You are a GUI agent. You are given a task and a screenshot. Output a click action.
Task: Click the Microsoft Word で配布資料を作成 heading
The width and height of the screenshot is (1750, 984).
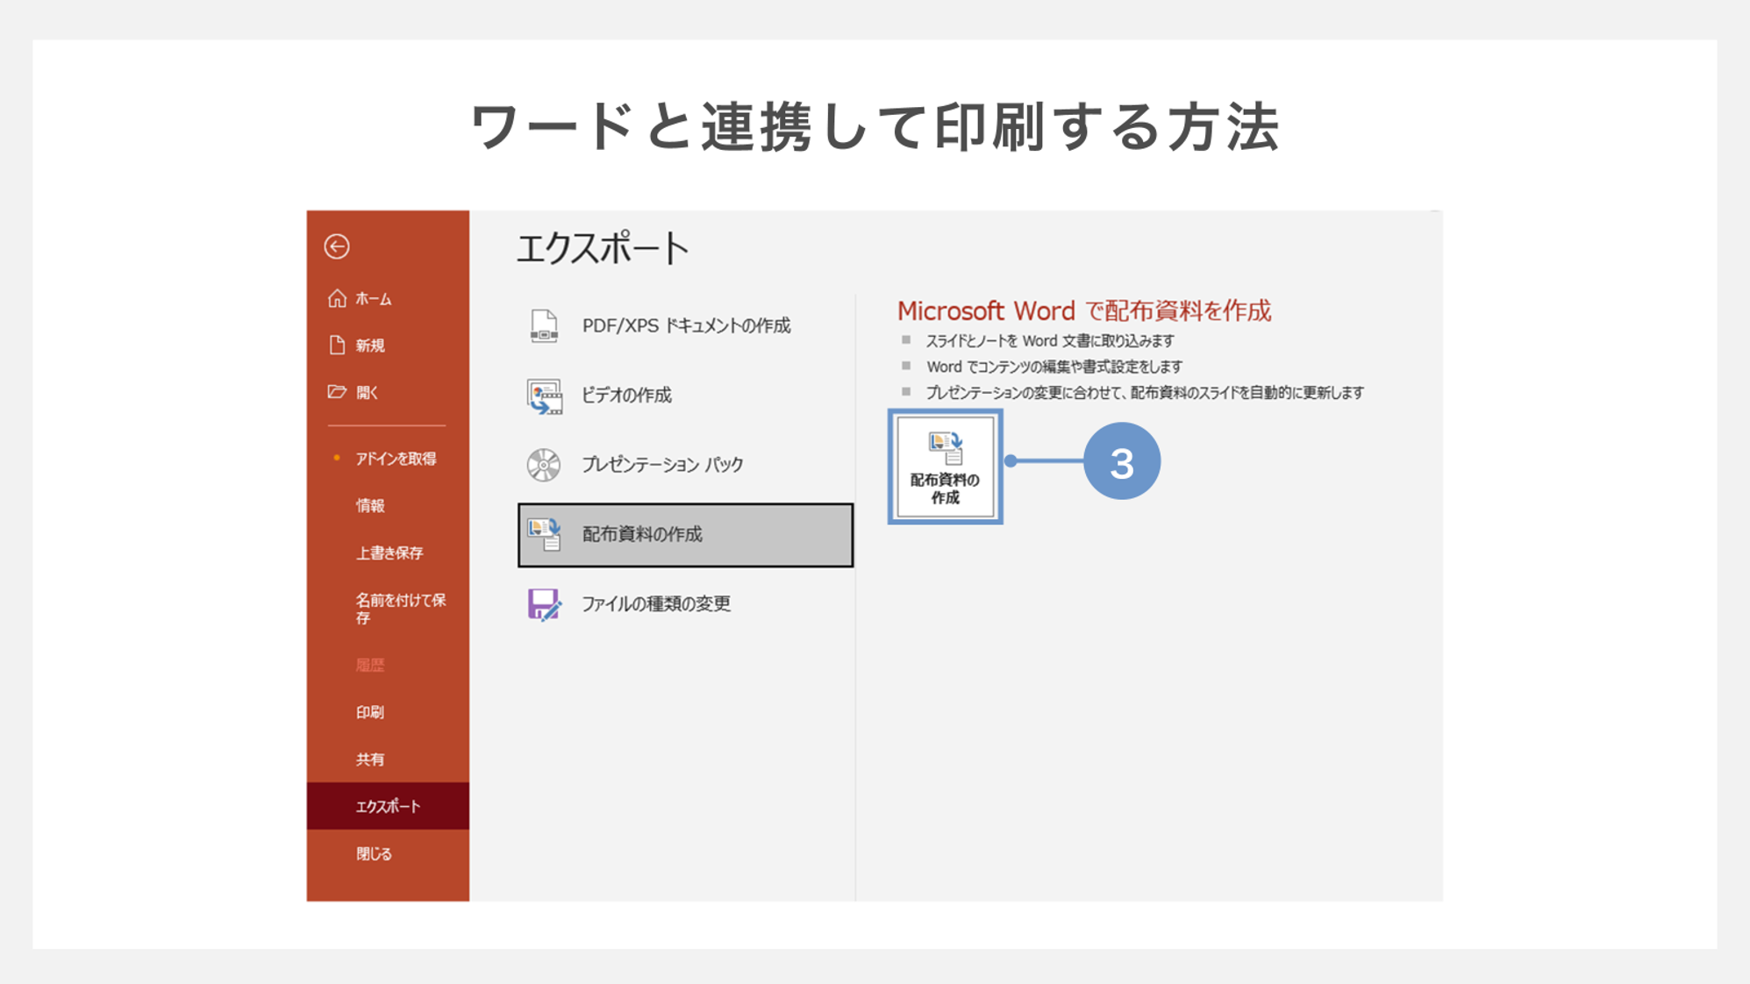pyautogui.click(x=1084, y=310)
